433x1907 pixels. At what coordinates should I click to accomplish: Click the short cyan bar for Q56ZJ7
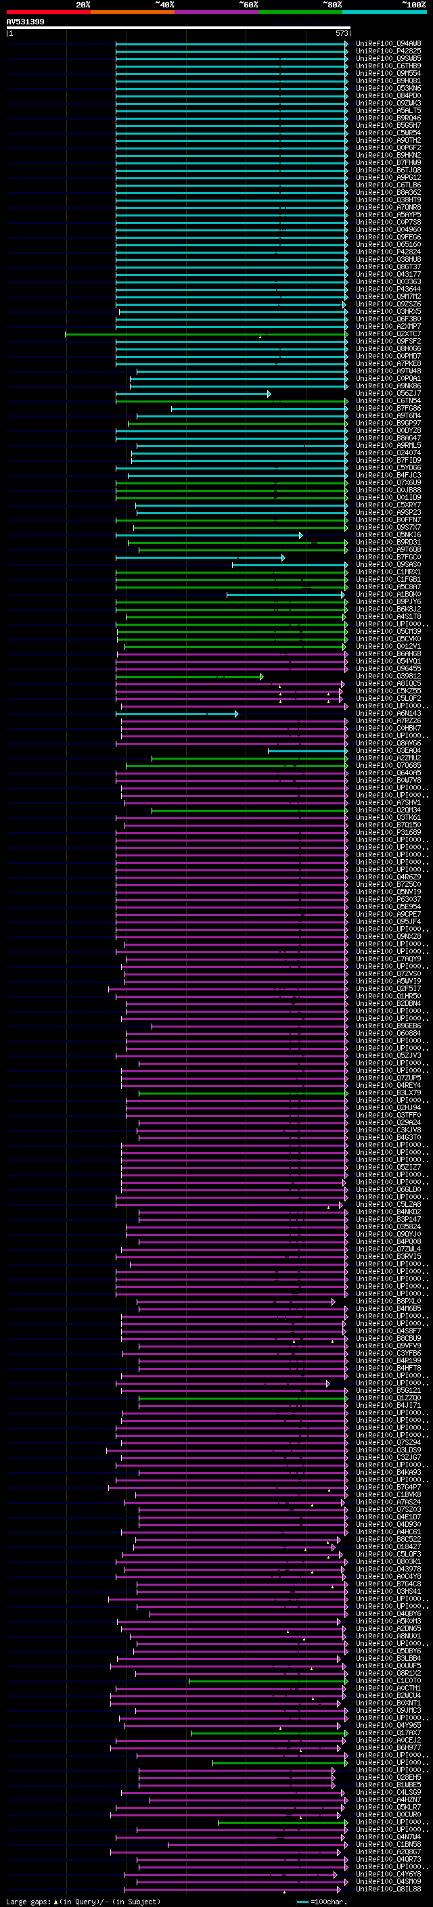(x=193, y=394)
